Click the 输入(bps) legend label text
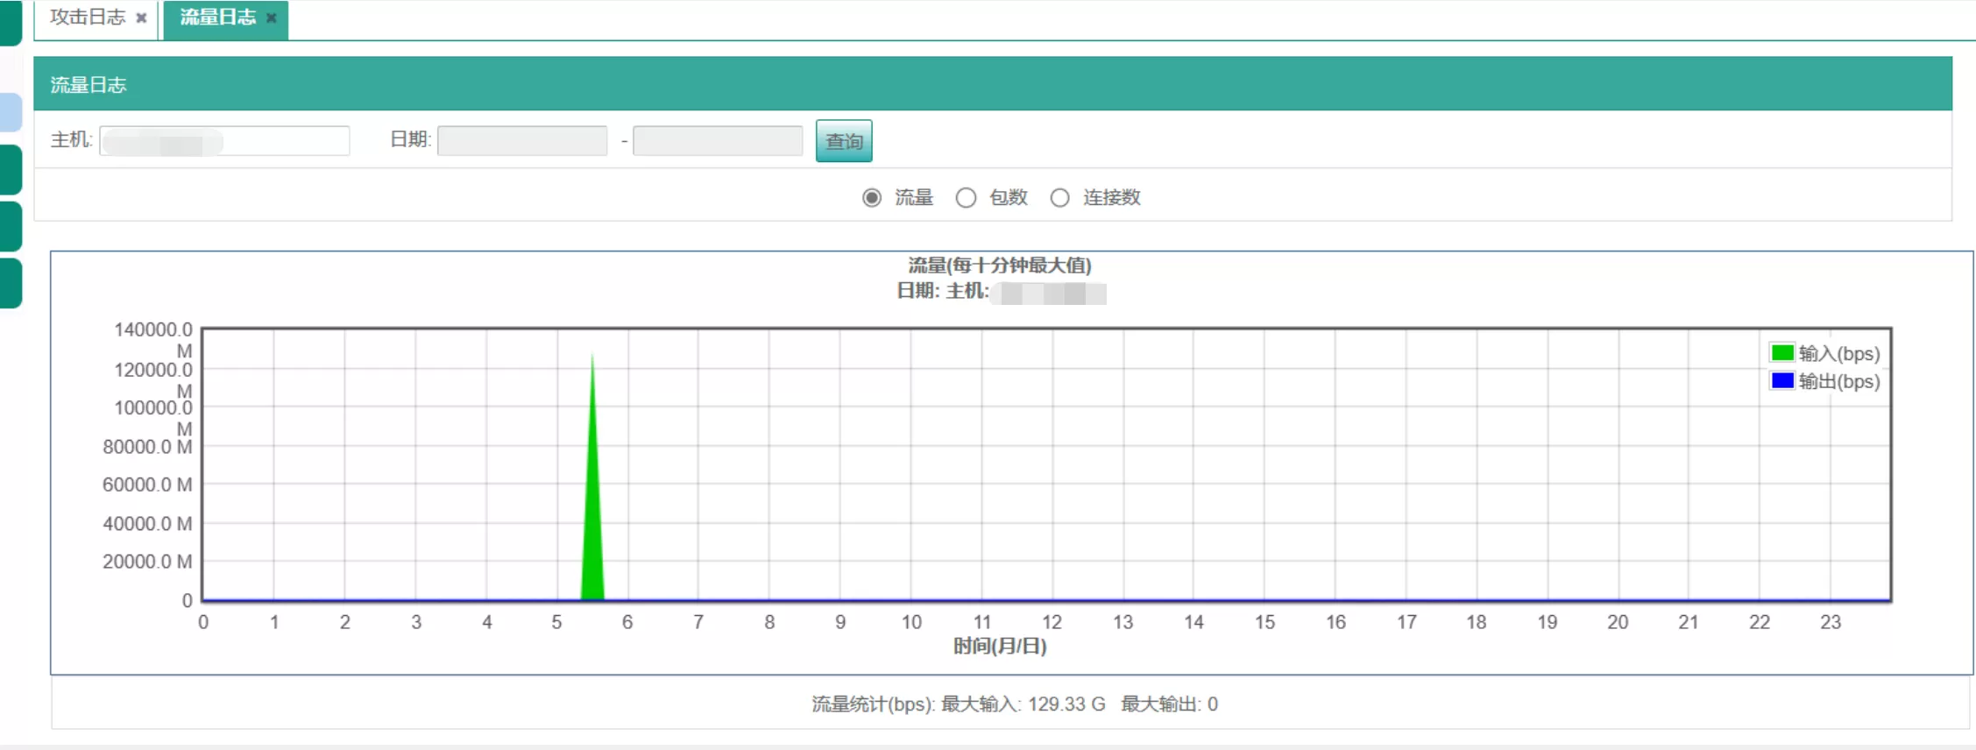This screenshot has height=750, width=1976. coord(1838,354)
